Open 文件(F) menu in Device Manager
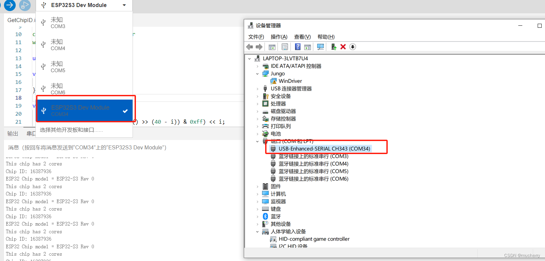 tap(256, 37)
